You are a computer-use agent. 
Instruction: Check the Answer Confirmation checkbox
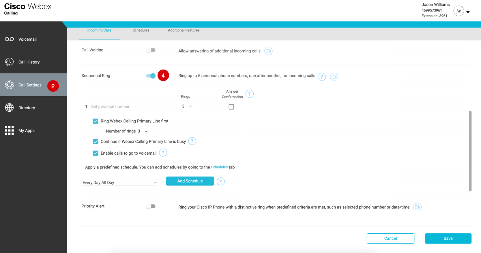(x=231, y=107)
